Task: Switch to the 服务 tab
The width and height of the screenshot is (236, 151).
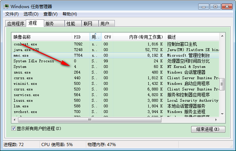Action: 54,24
